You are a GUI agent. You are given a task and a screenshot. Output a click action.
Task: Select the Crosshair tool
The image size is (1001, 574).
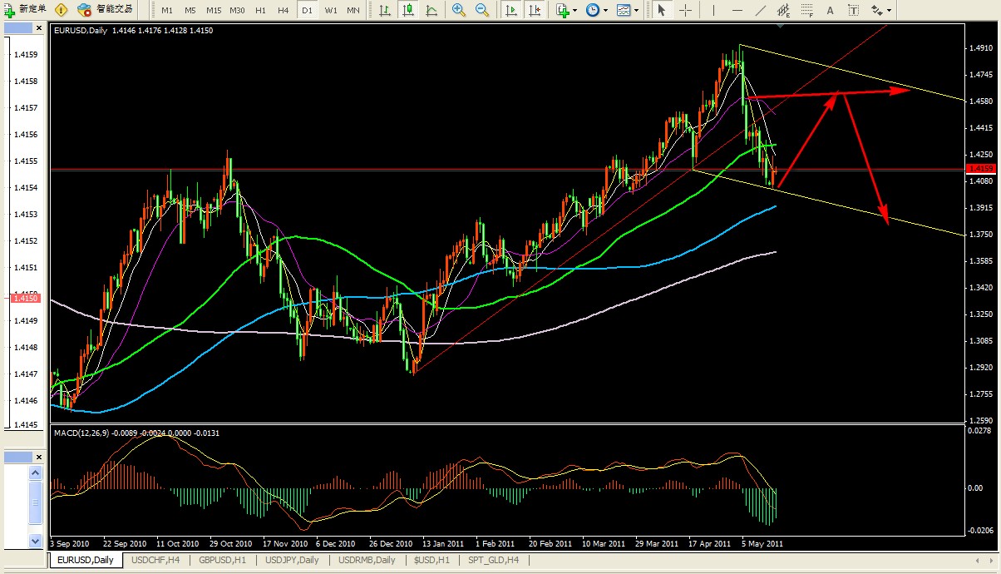(685, 10)
